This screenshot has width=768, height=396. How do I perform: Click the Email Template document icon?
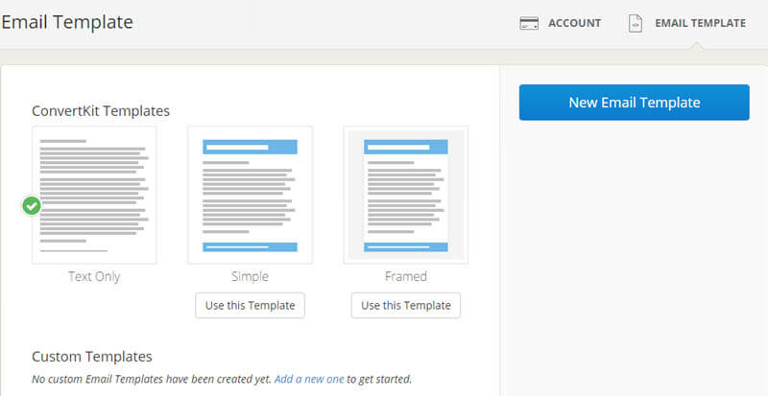pos(636,24)
